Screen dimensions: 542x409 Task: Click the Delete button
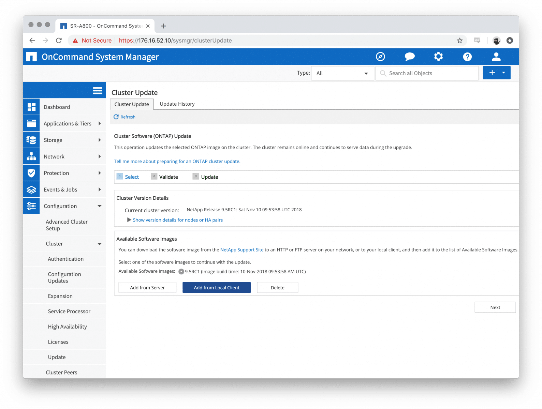pos(277,288)
